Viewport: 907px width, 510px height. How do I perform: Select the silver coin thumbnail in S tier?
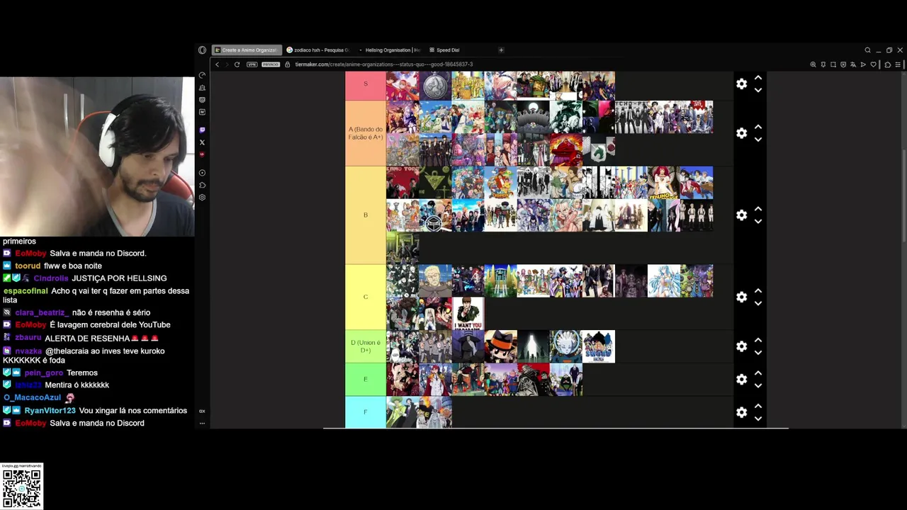click(x=435, y=85)
